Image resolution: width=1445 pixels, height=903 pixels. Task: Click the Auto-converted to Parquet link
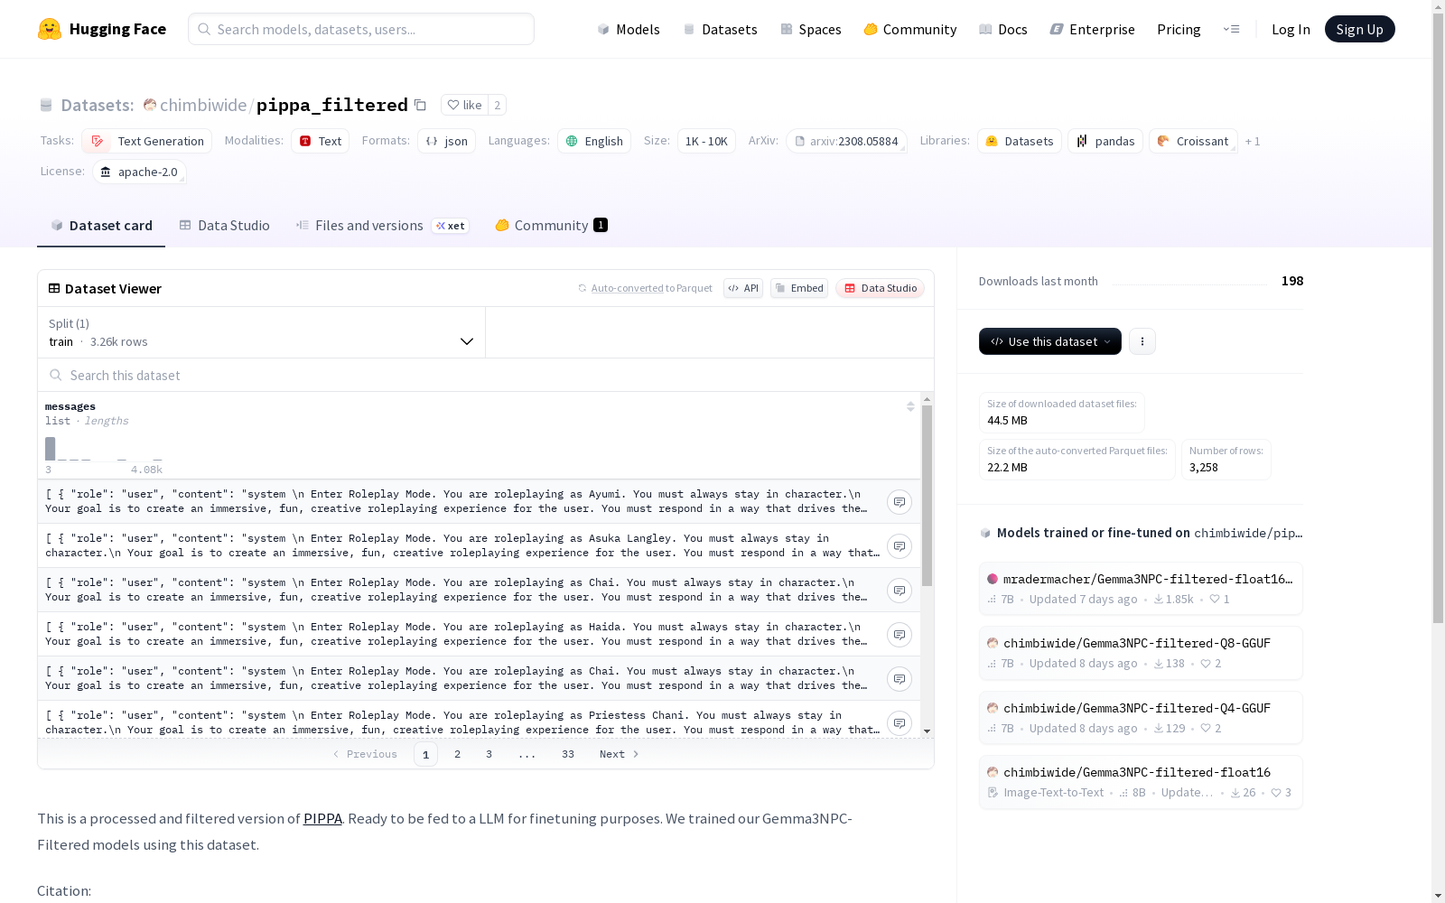click(x=645, y=288)
